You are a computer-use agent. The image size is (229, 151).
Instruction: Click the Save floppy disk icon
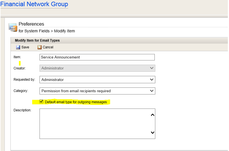point(18,47)
